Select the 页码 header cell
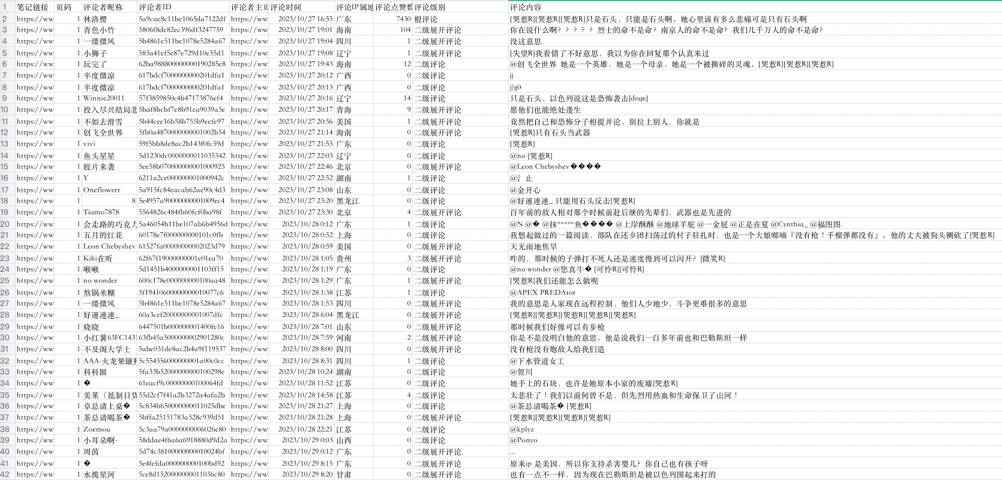1002x480 pixels. pos(68,7)
